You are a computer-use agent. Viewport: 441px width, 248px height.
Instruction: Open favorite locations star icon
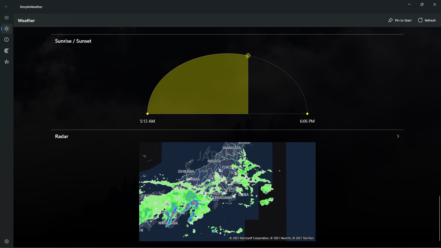coord(7,61)
